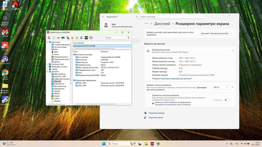Image resolution: width=262 pixels, height=147 pixels.
Task: Click the AIDA64 memory module toolbar icon
Action: 63,38
